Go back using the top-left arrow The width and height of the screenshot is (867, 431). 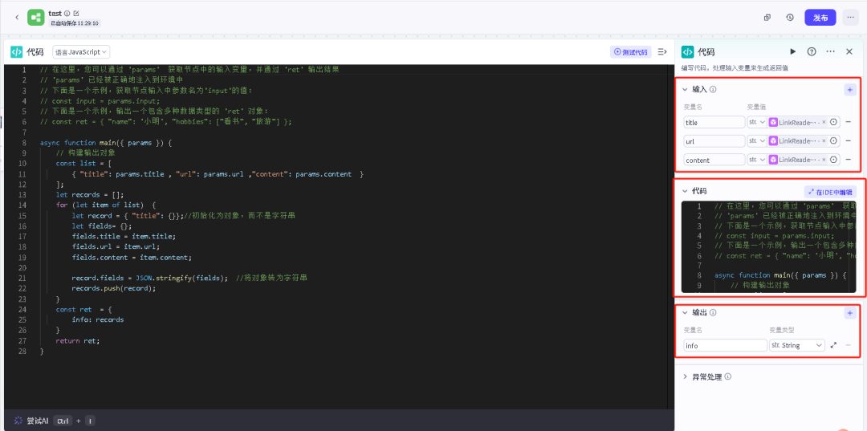coord(17,17)
